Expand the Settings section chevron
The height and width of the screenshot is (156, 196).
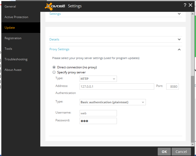[179, 14]
